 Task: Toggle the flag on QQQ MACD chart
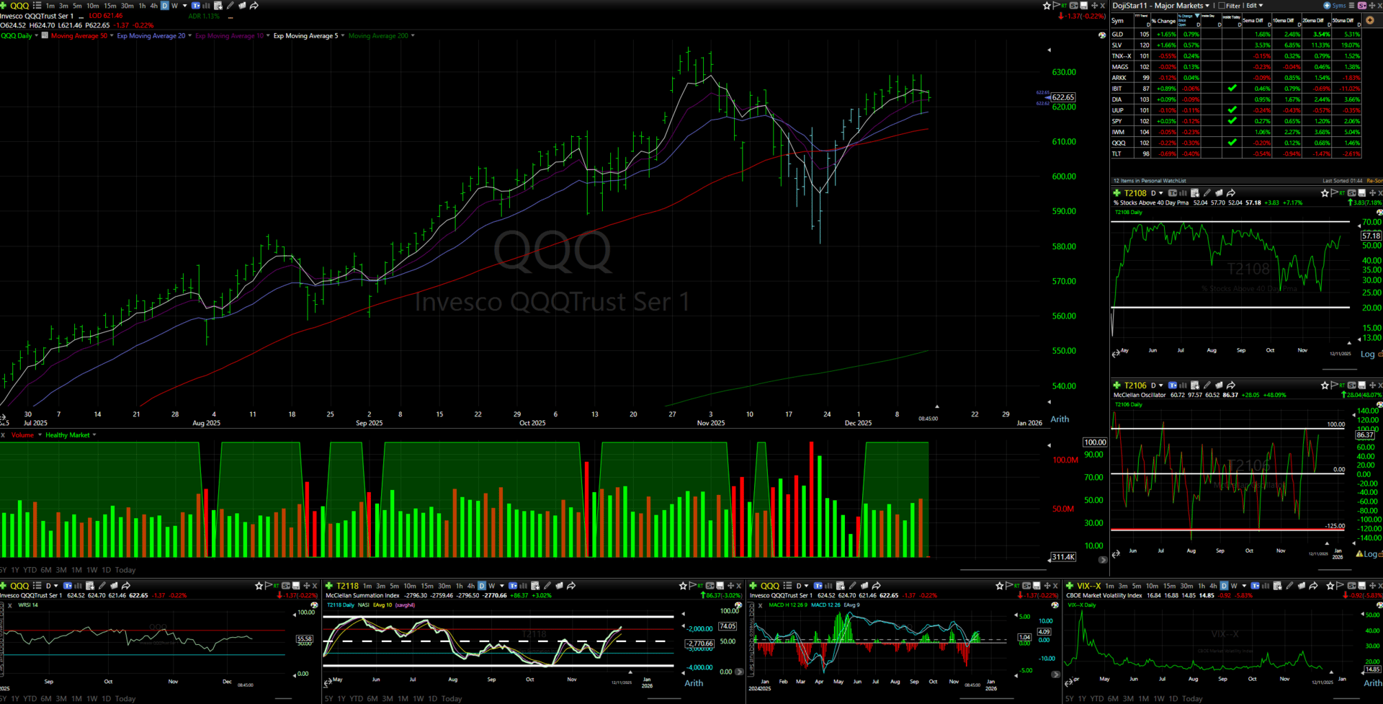pyautogui.click(x=1008, y=586)
